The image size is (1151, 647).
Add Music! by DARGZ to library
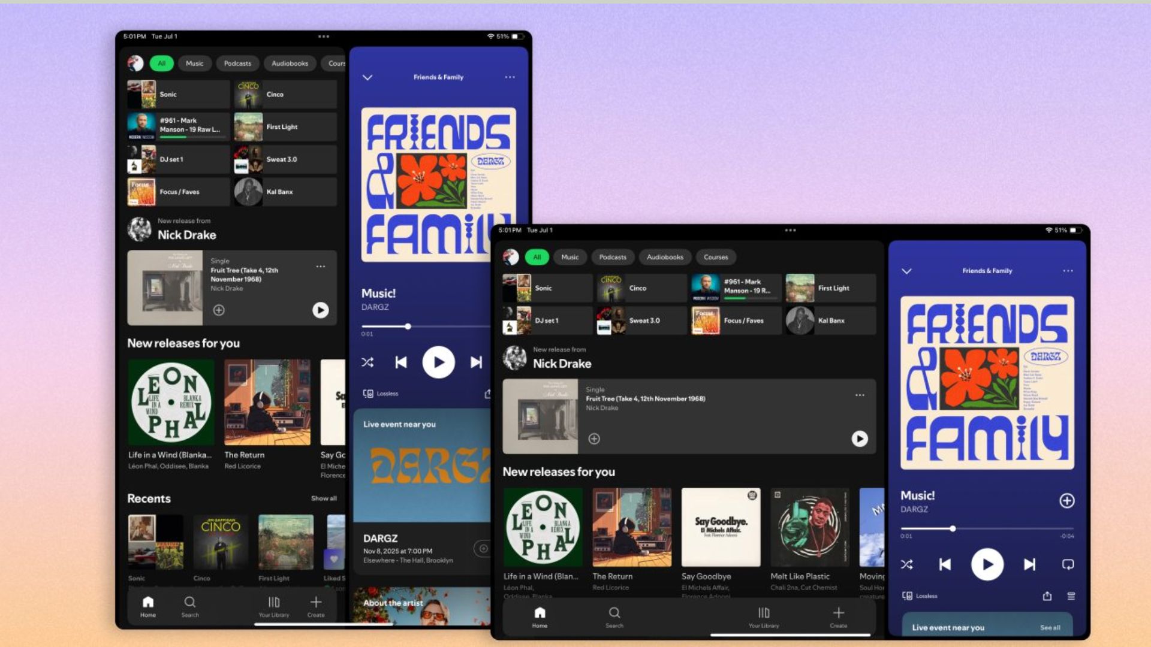coord(1068,500)
